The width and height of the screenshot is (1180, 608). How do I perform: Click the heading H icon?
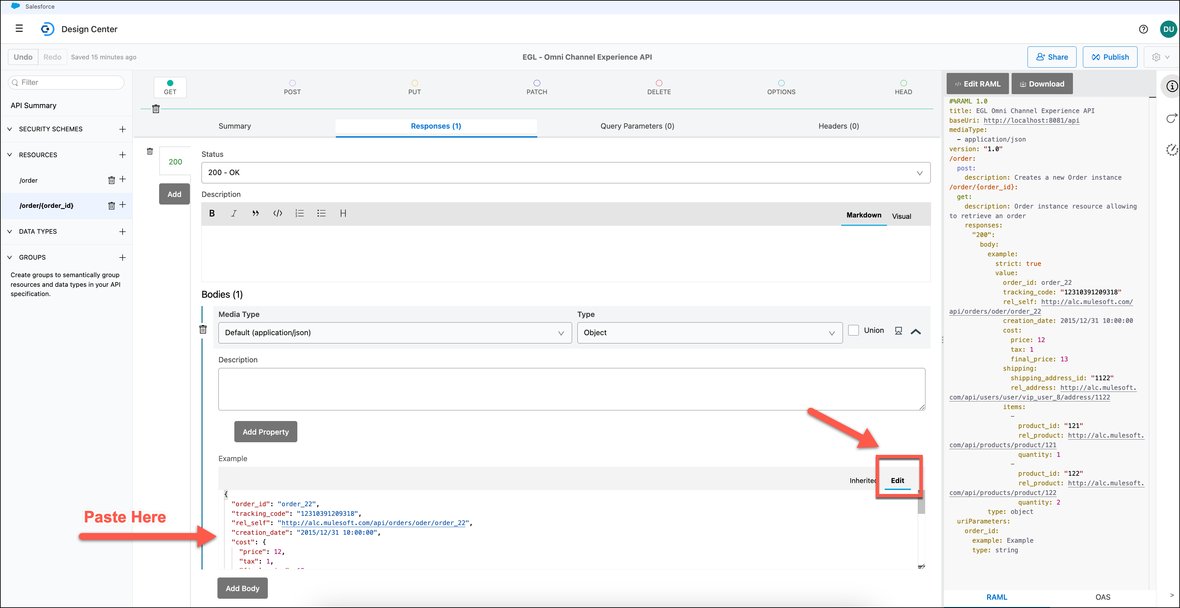[343, 213]
